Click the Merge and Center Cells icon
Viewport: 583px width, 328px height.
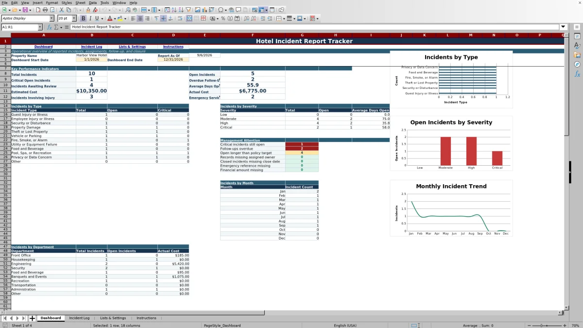189,18
